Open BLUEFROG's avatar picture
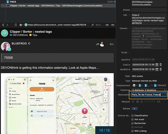 5,46
